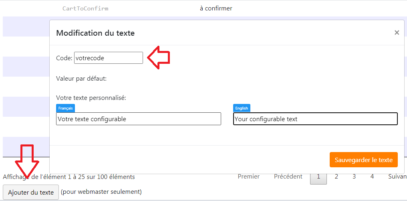
Task: Click the à confirmer text value
Action: 216,8
